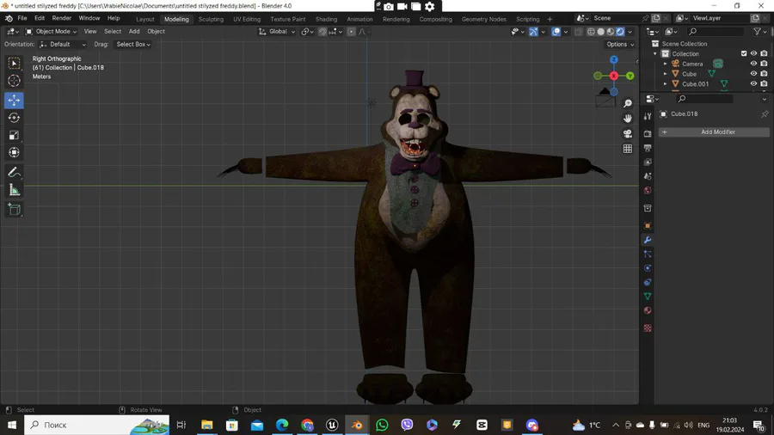The width and height of the screenshot is (774, 435).
Task: Open viewport shading options dropdown arrow
Action: (630, 32)
